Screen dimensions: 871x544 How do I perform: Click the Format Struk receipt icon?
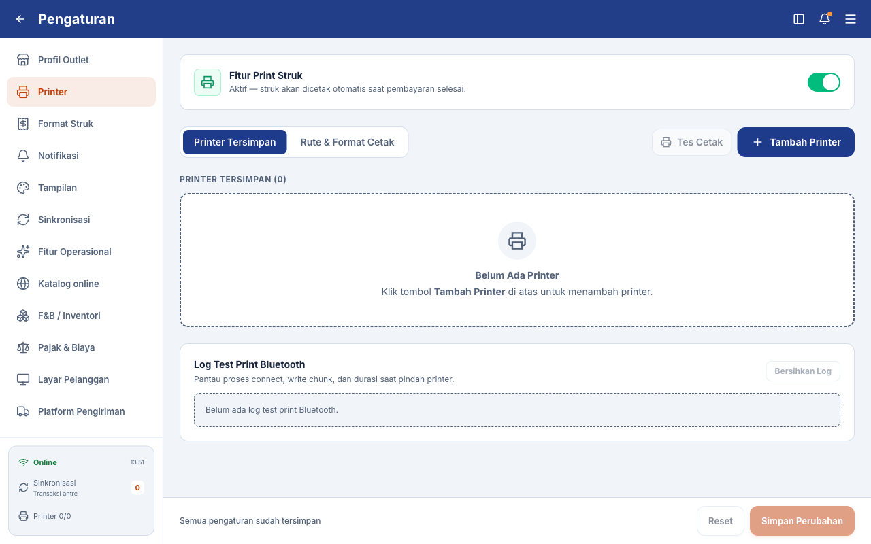[23, 124]
